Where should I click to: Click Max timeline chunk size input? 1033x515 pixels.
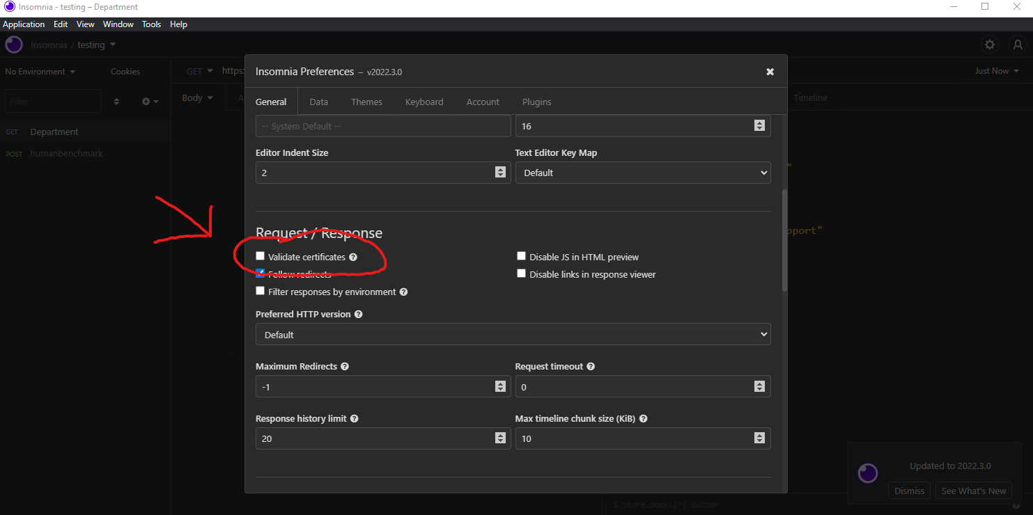(643, 438)
